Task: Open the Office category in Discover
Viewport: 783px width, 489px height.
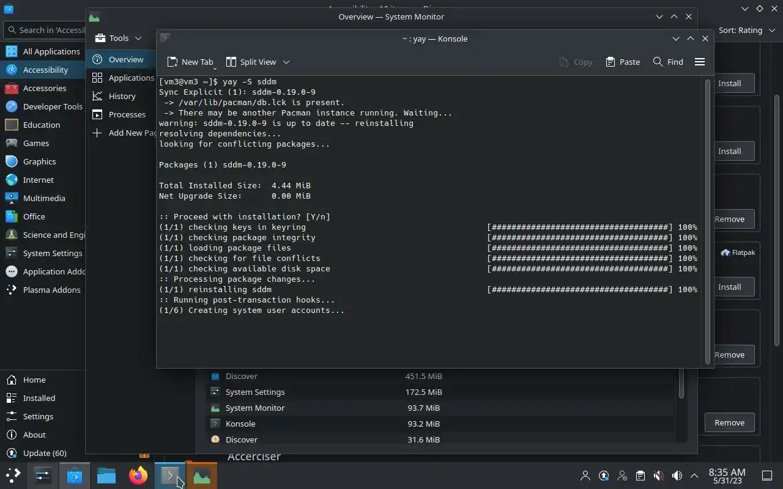Action: tap(43, 216)
